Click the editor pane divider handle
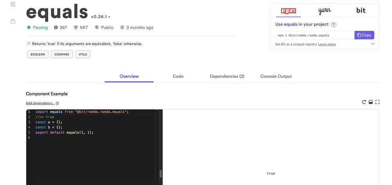The image size is (392, 185). coord(160,174)
